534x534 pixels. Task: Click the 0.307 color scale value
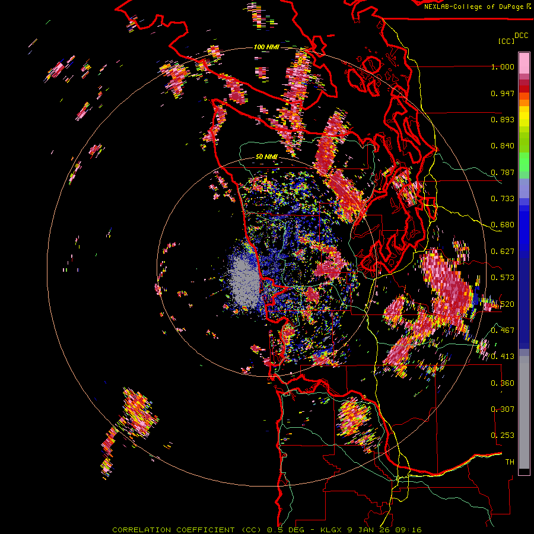[503, 409]
